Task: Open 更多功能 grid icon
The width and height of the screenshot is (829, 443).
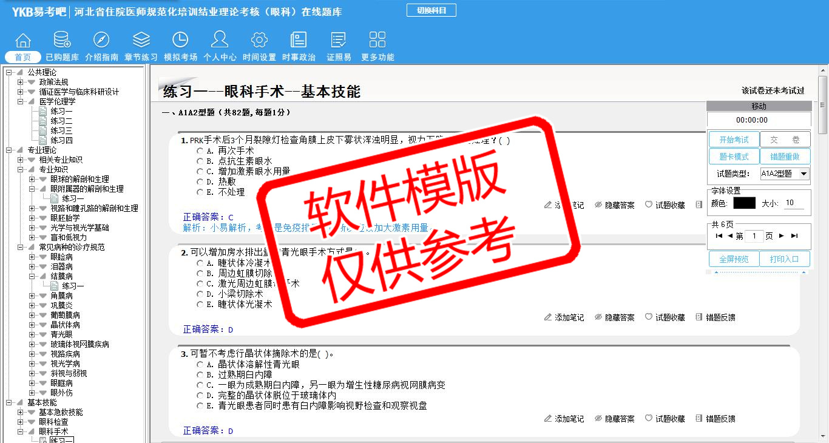Action: point(377,41)
